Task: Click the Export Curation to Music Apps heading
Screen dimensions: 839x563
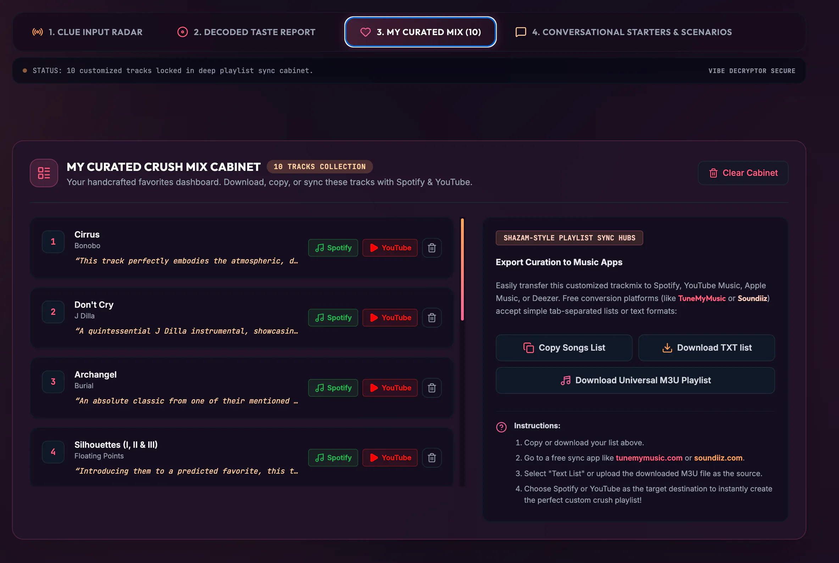Action: click(559, 262)
